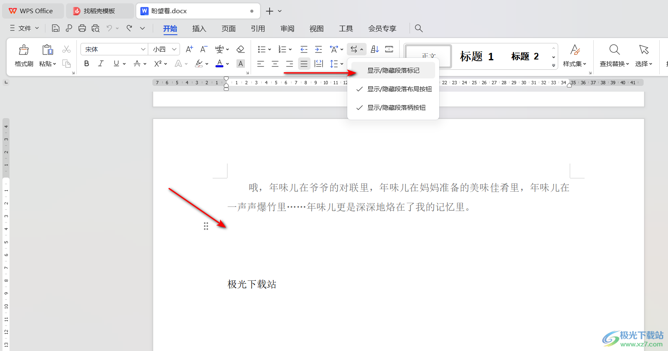
Task: Toggle Italic formatting
Action: (x=101, y=64)
